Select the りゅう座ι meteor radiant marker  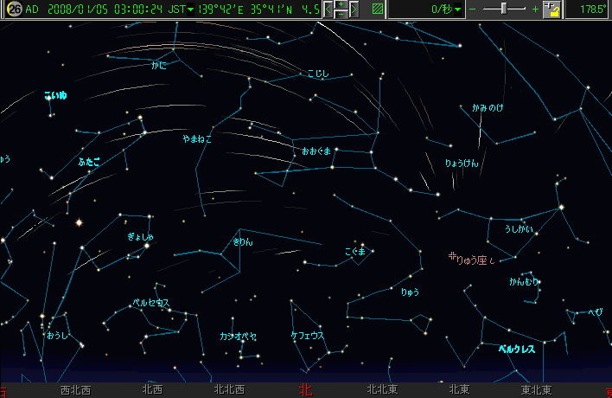pos(451,257)
